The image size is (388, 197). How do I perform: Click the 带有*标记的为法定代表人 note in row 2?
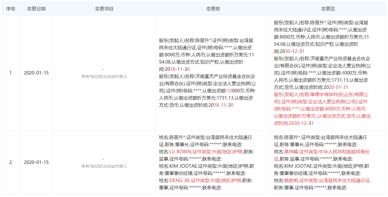(x=104, y=166)
